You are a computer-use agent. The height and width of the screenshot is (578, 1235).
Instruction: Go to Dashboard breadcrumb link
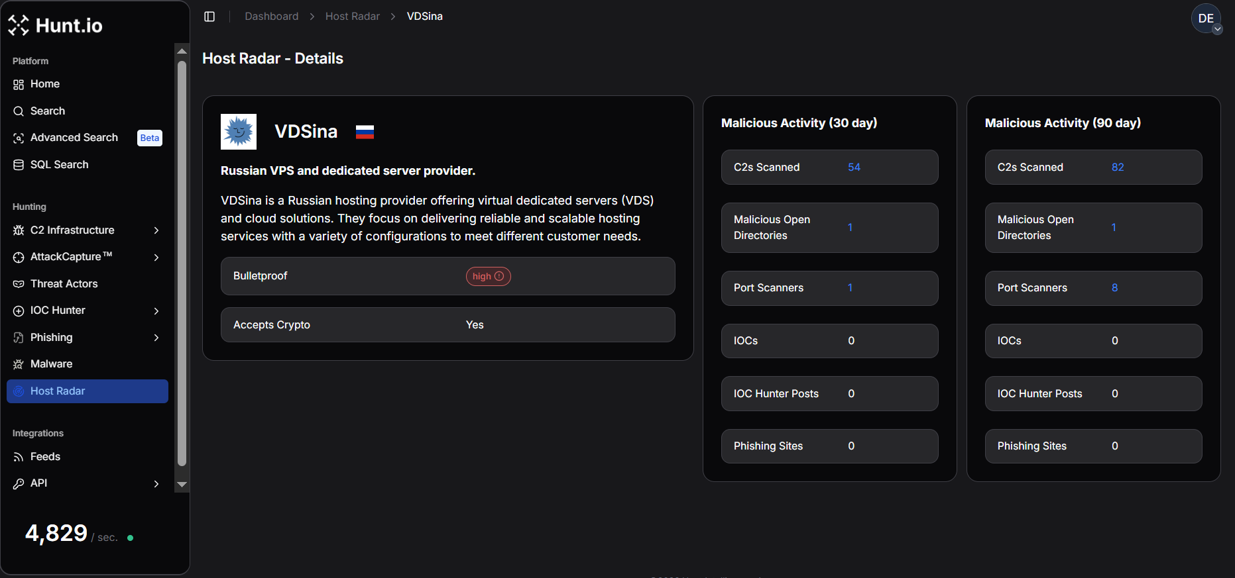point(271,17)
